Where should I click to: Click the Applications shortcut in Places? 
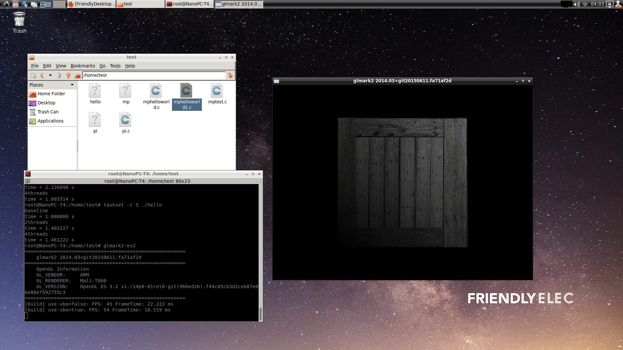pyautogui.click(x=50, y=121)
